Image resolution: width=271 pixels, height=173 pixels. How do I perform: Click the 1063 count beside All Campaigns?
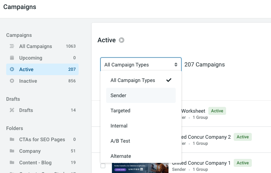coord(71,46)
